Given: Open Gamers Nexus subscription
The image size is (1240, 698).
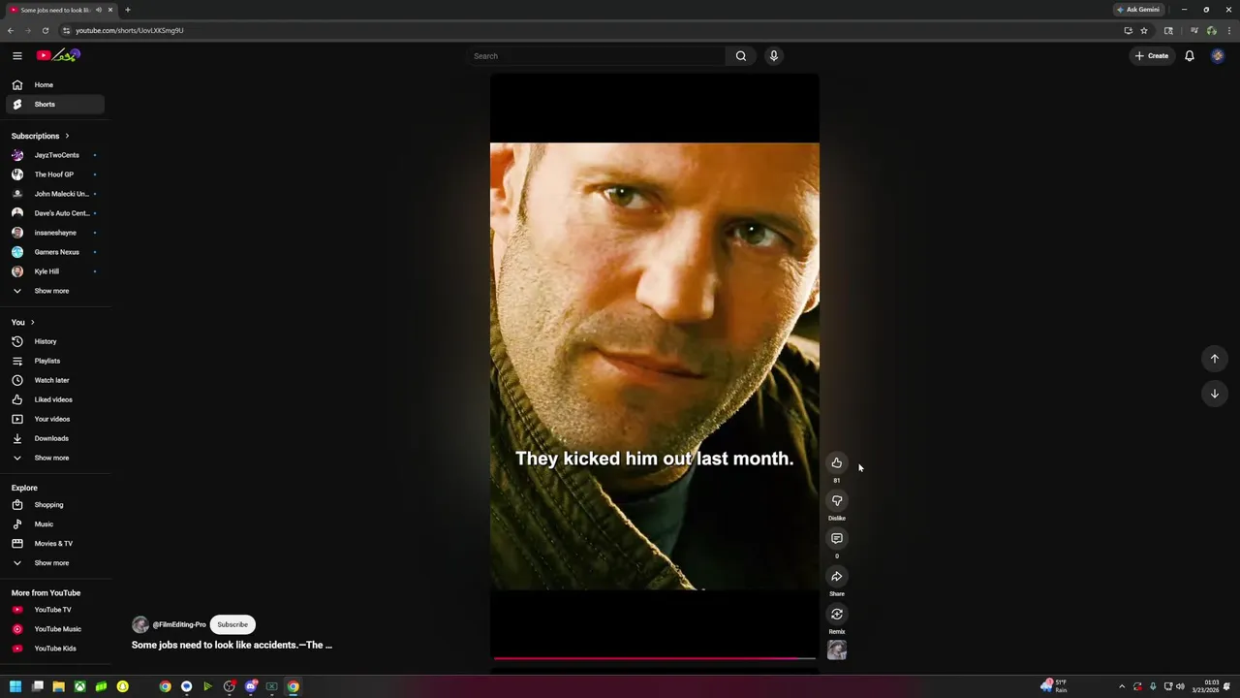Looking at the screenshot, I should 55,252.
